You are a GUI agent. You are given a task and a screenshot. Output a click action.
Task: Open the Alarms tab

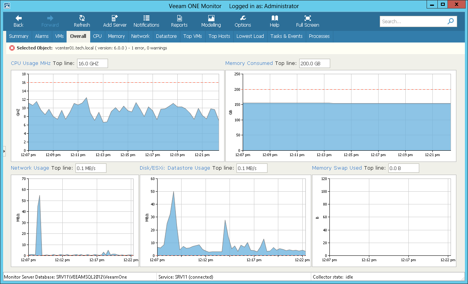point(42,36)
